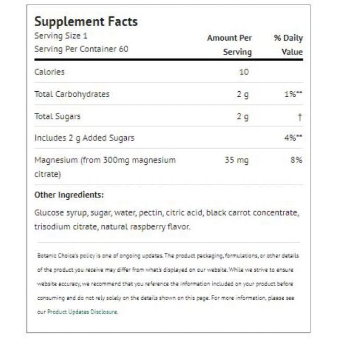
Task: Click the Other Ingredients heading
Action: [x=69, y=195]
